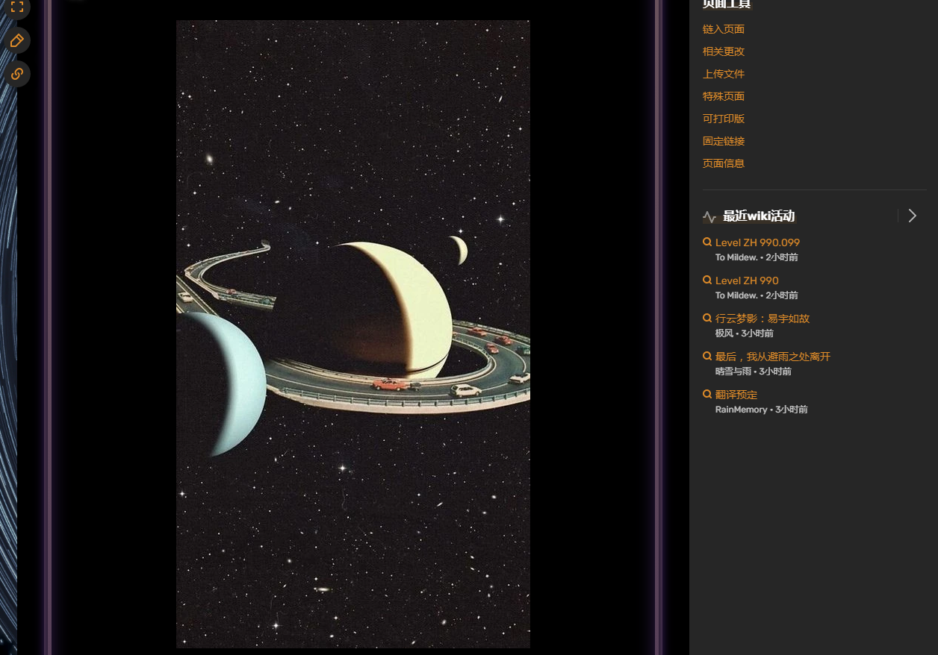Click the pulse icon beside 最近wiki活动
Screen dimensions: 938x655
(709, 216)
